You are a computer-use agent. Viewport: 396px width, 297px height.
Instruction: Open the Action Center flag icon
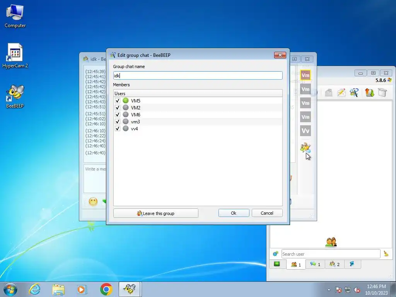pos(338,290)
